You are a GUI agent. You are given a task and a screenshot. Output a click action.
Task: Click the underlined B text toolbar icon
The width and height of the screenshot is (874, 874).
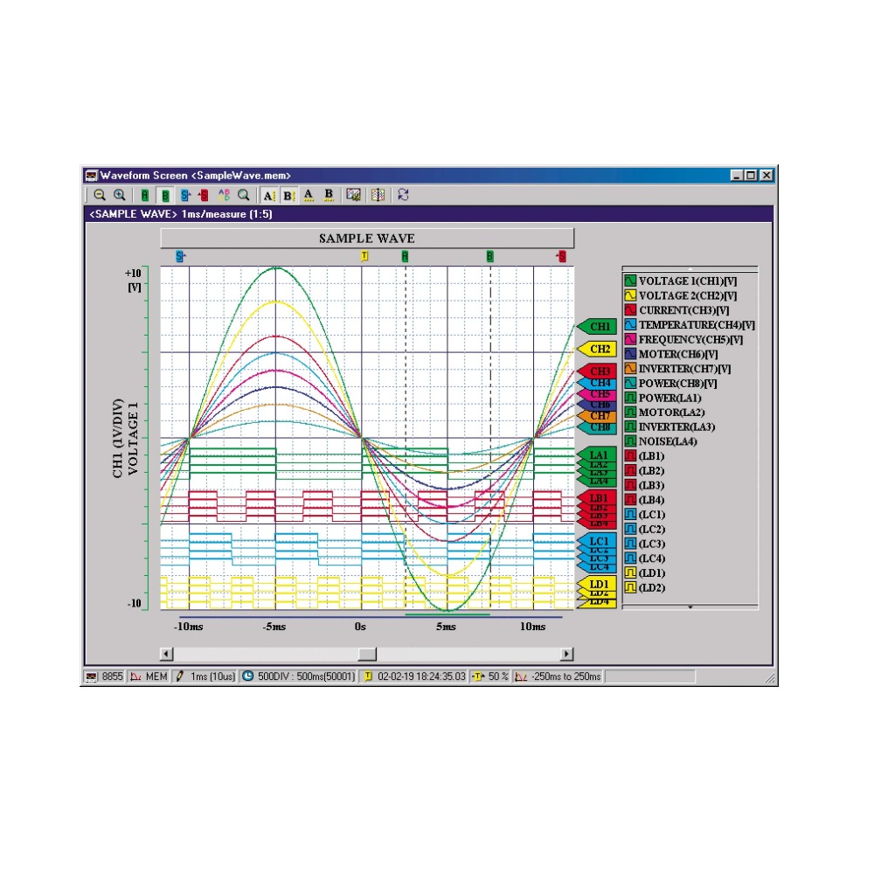click(x=329, y=195)
